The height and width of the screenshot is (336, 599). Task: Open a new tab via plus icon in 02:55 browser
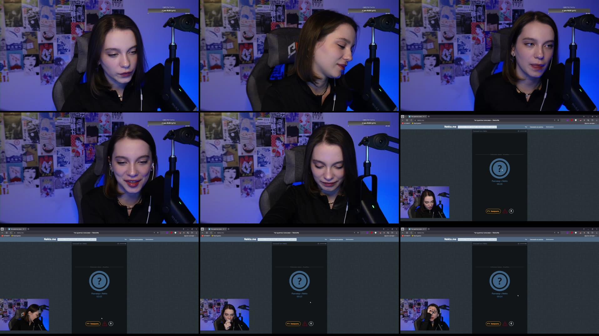coord(28,229)
